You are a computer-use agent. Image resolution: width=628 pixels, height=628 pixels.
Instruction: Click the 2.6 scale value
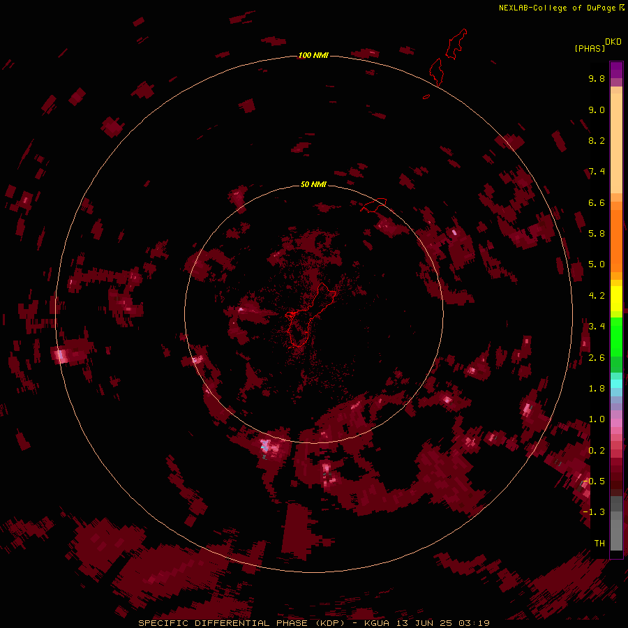597,358
